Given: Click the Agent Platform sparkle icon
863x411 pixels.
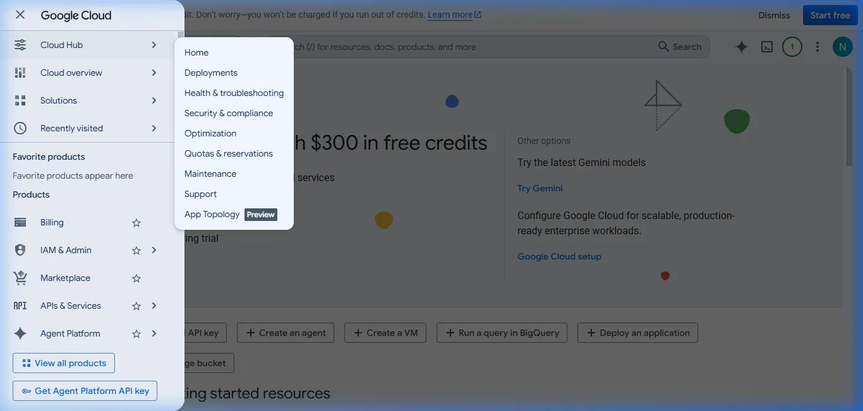Looking at the screenshot, I should pos(20,333).
